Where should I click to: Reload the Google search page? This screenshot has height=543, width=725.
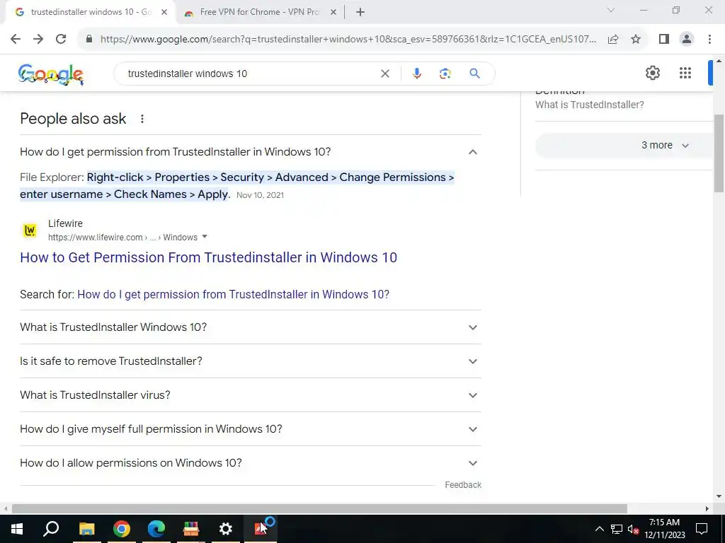pos(61,40)
